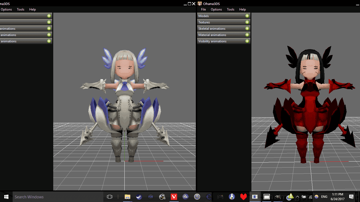Click the Ohana3DS app icon in right title bar
360x202 pixels.
[x=200, y=4]
